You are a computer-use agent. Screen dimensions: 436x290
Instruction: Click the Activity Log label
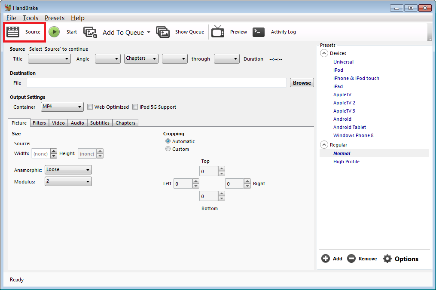tap(284, 32)
